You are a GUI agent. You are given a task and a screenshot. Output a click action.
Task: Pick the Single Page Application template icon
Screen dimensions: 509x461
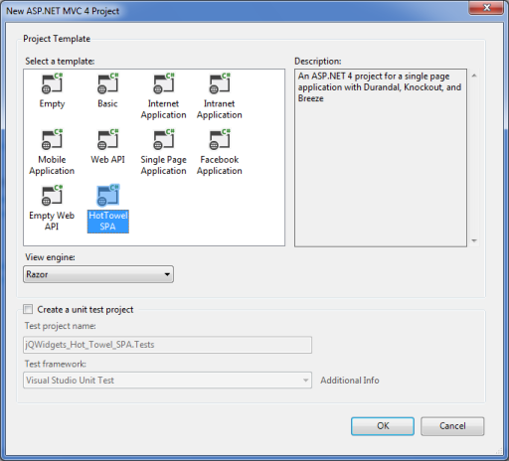[164, 139]
